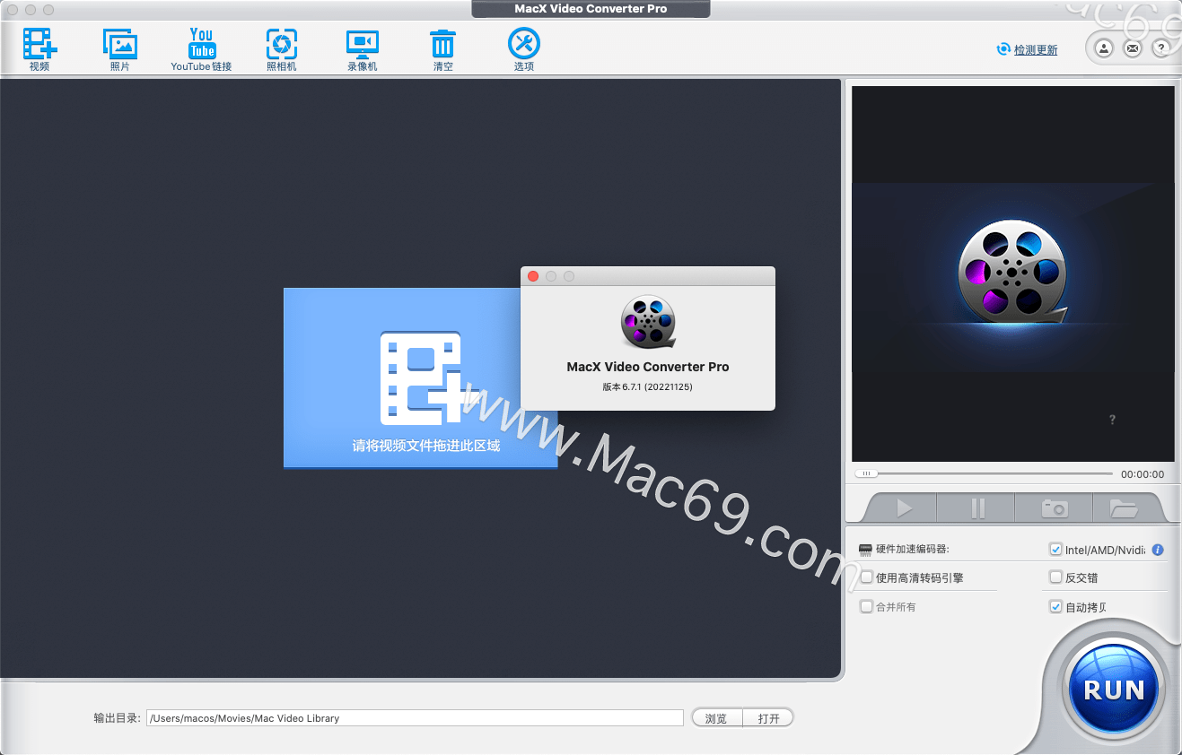Open help with the question mark icon
The width and height of the screenshot is (1182, 755).
tap(1160, 48)
